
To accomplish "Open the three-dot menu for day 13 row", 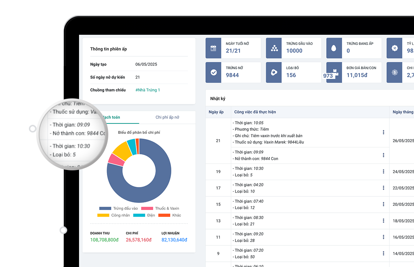I will coord(383,221).
